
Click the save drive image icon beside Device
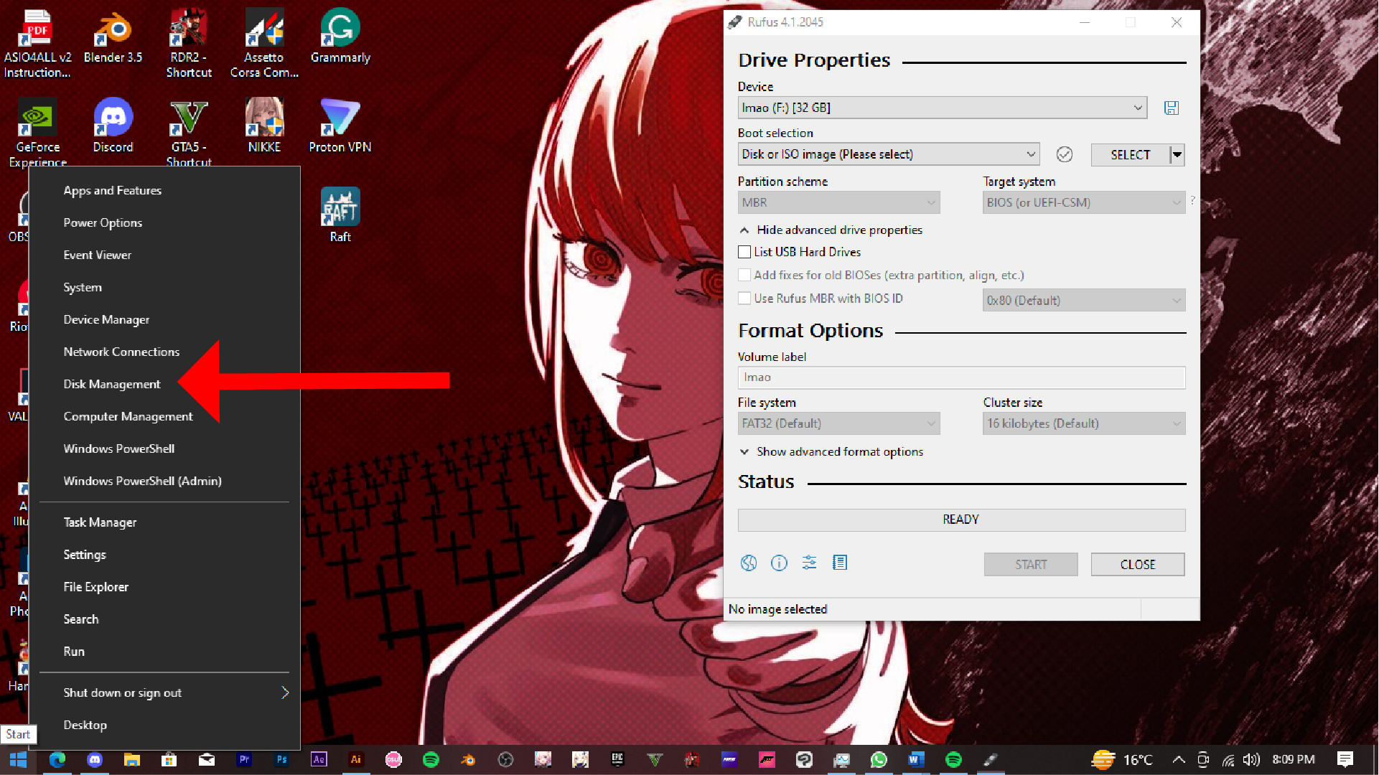point(1171,108)
